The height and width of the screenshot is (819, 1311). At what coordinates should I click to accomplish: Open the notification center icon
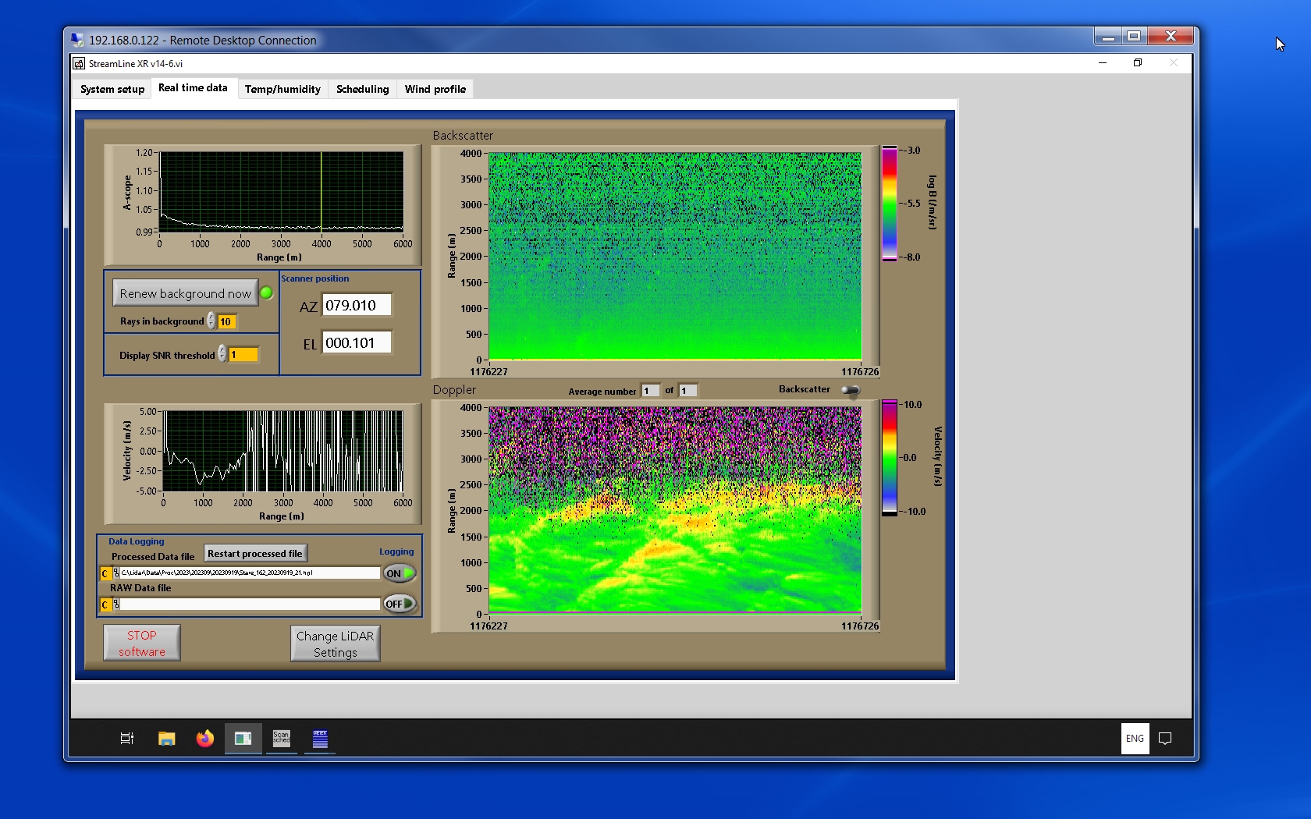(x=1165, y=738)
